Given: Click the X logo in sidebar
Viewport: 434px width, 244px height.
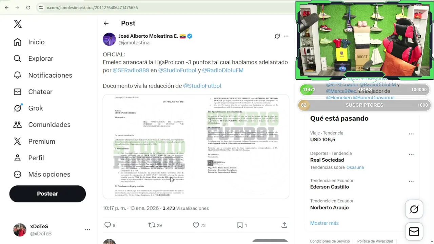Looking at the screenshot, I should click(x=18, y=24).
